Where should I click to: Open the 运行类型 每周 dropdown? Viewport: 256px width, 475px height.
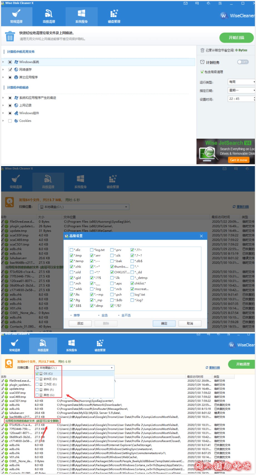241,82
